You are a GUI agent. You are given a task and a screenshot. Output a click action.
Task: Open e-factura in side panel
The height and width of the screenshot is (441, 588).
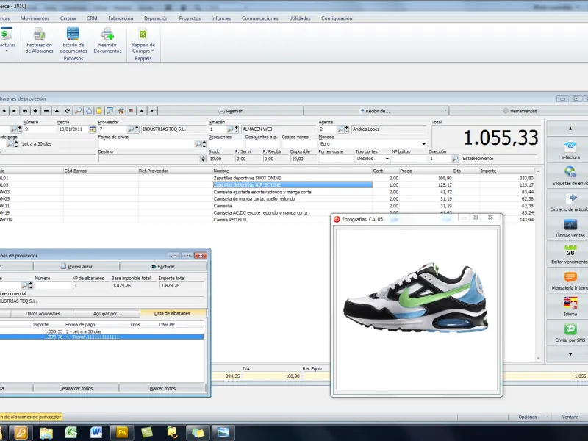(x=570, y=150)
